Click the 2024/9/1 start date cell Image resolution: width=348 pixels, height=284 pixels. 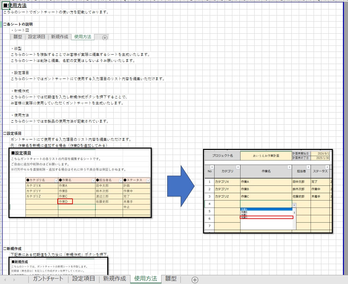pos(320,153)
